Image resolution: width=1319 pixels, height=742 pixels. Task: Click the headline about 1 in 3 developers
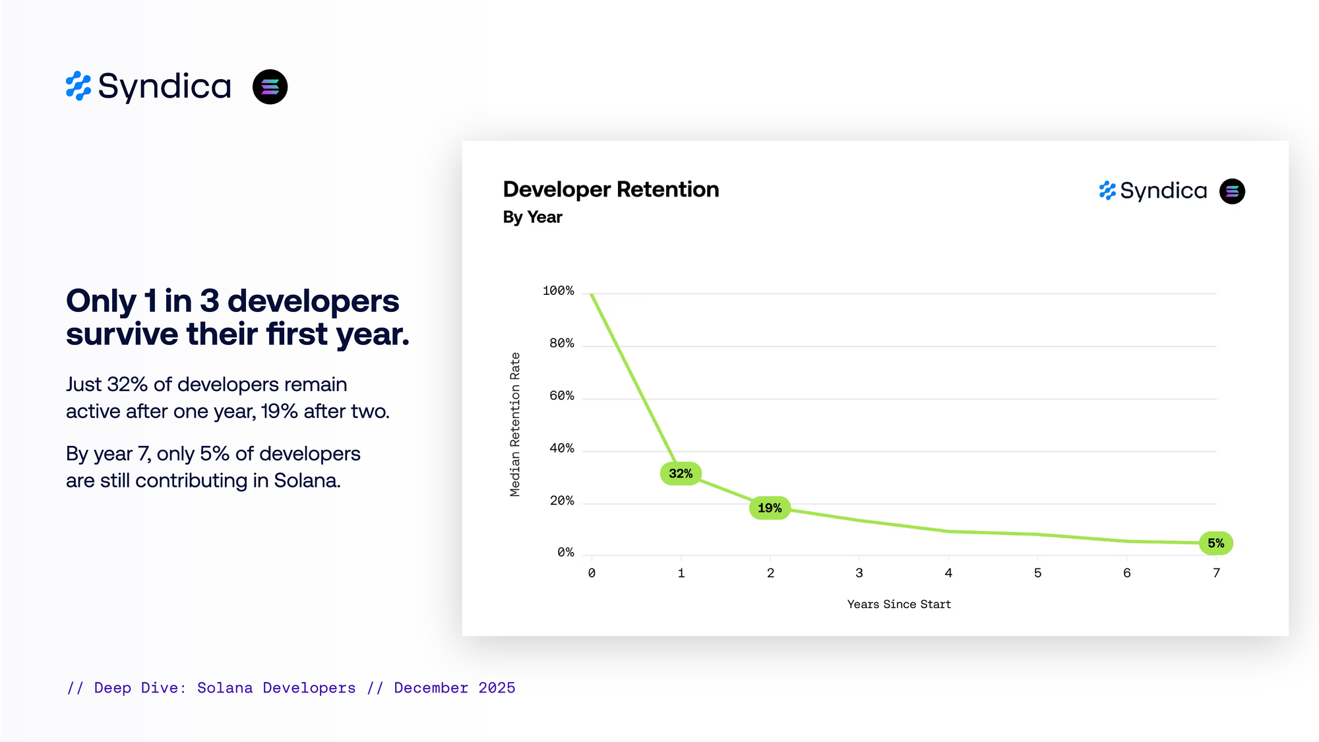237,317
